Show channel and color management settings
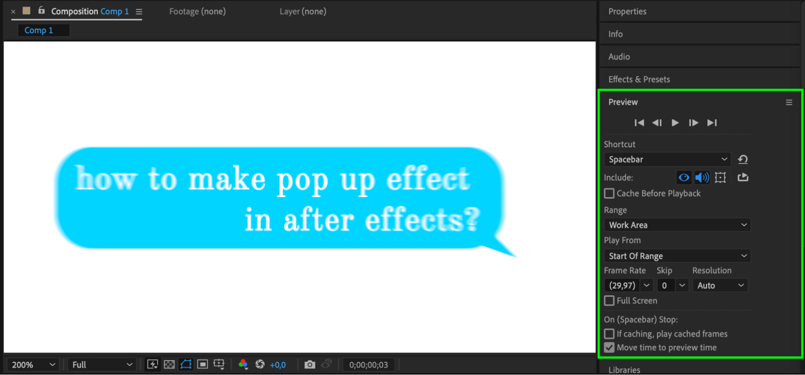The height and width of the screenshot is (375, 805). pos(243,365)
